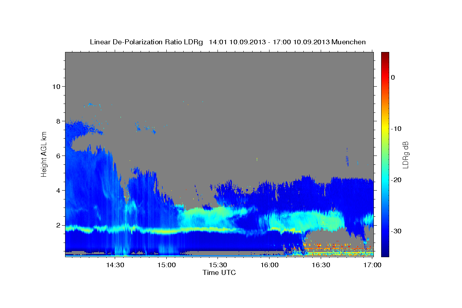Click the height tick label 8
Image resolution: width=462 pixels, height=308 pixels.
58,121
